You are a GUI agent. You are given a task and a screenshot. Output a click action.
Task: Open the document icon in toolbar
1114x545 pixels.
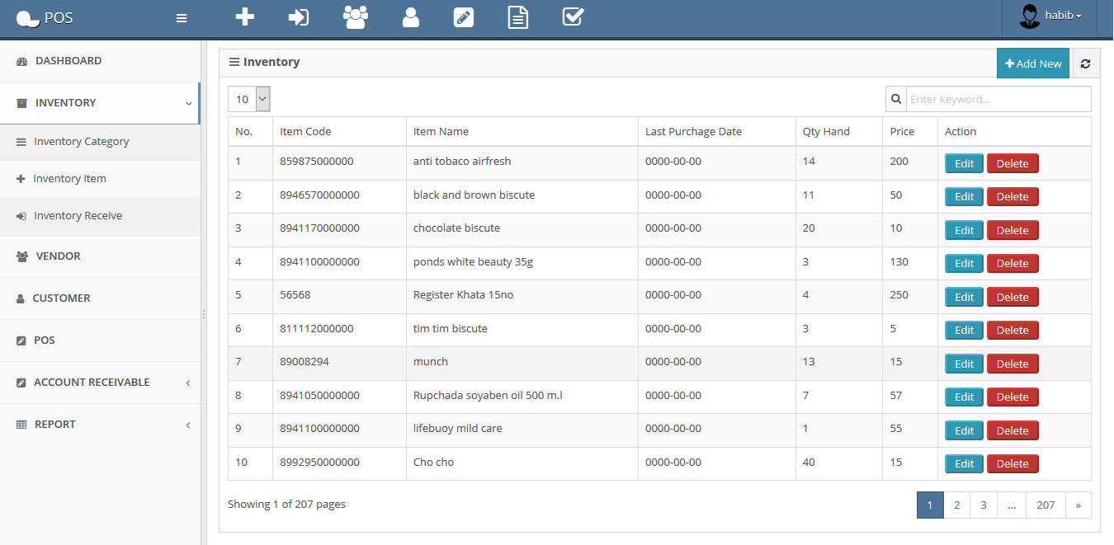(517, 16)
